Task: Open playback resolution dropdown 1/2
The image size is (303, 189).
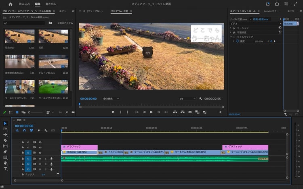Action: [x=187, y=99]
